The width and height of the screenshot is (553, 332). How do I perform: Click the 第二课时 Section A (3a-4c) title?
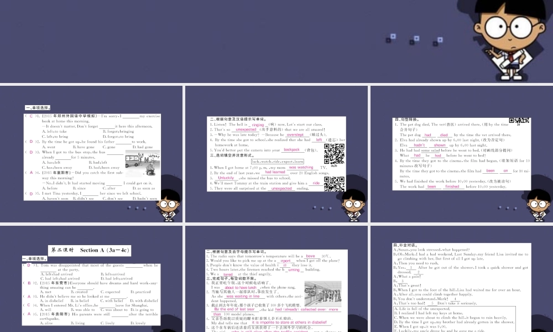[90, 250]
